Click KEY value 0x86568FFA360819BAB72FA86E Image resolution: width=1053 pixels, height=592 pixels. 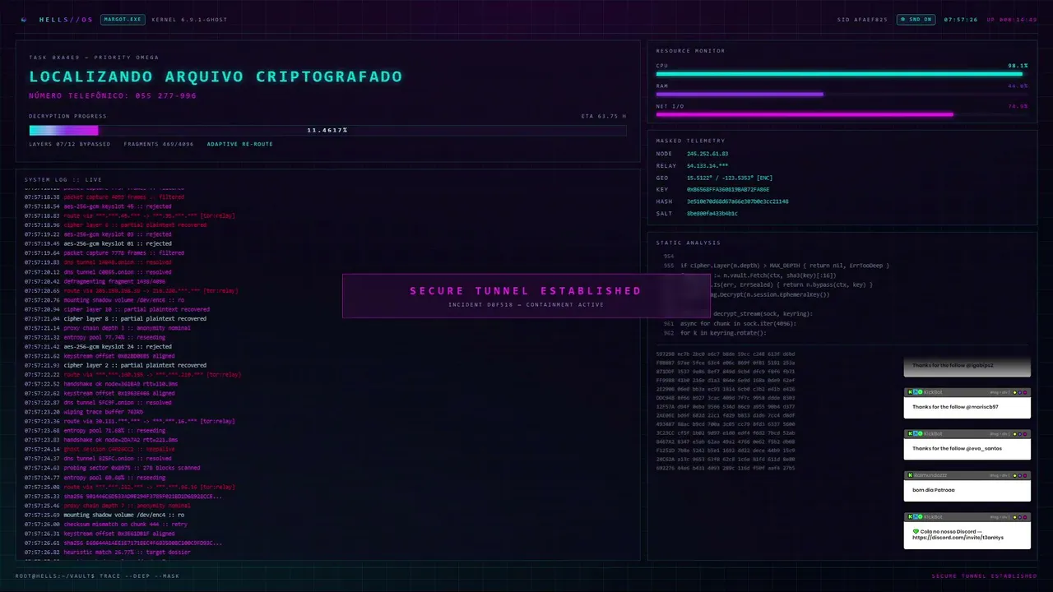click(x=728, y=189)
